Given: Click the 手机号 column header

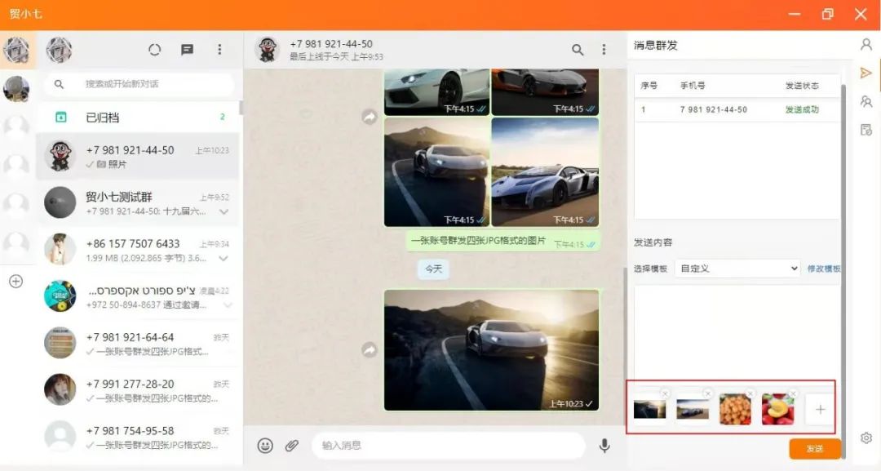Looking at the screenshot, I should (x=693, y=86).
